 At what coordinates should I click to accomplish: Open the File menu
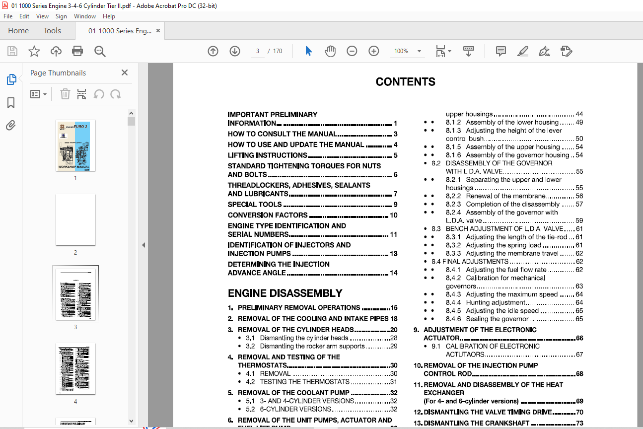click(8, 16)
